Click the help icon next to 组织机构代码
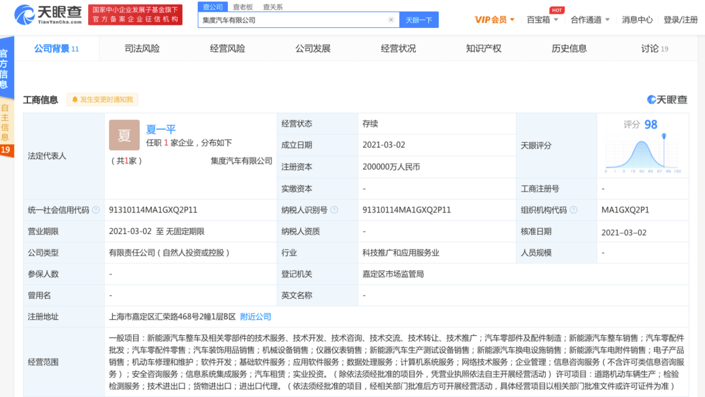This screenshot has height=397, width=705. click(x=573, y=210)
